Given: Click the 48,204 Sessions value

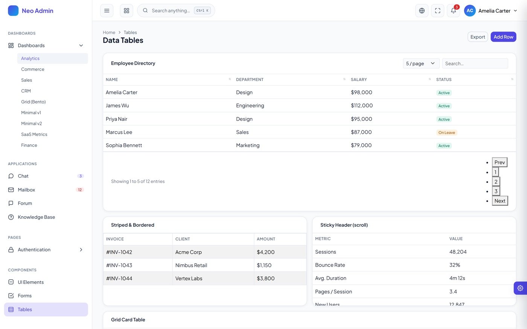Looking at the screenshot, I should click(458, 252).
